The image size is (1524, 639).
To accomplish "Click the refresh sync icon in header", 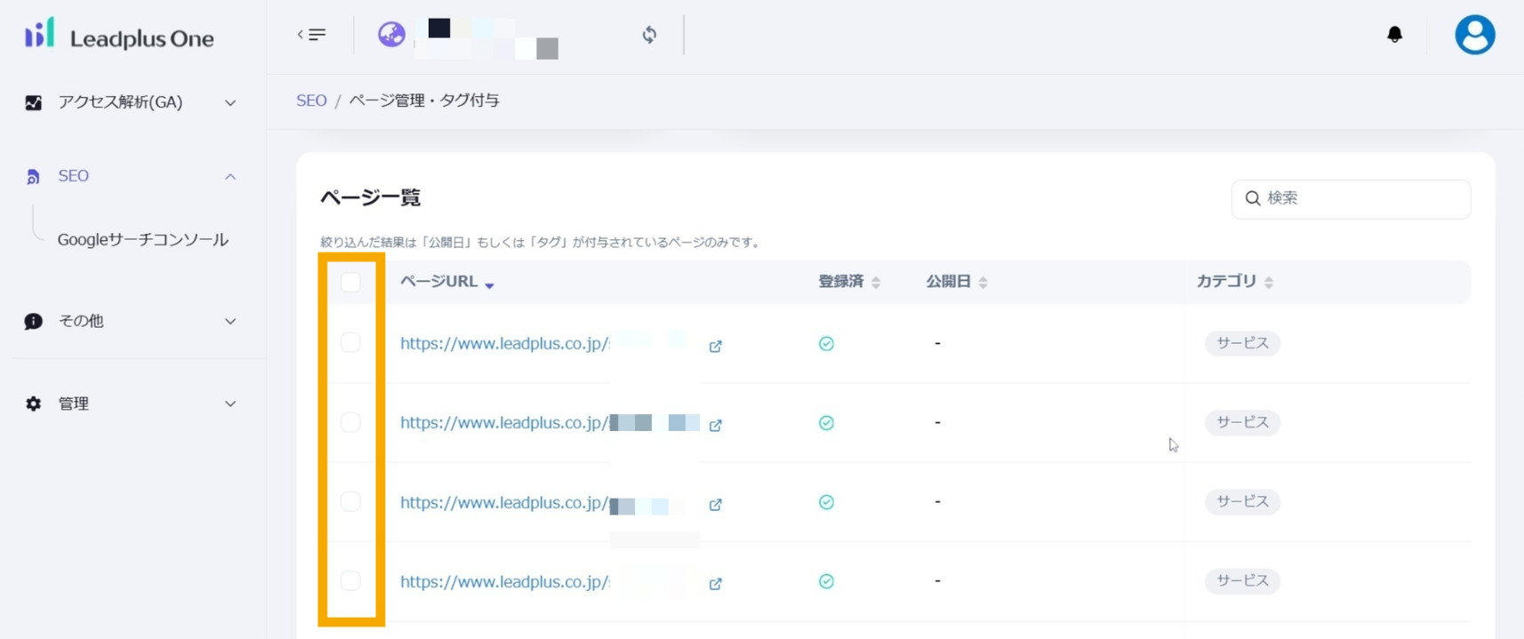I will pos(649,35).
